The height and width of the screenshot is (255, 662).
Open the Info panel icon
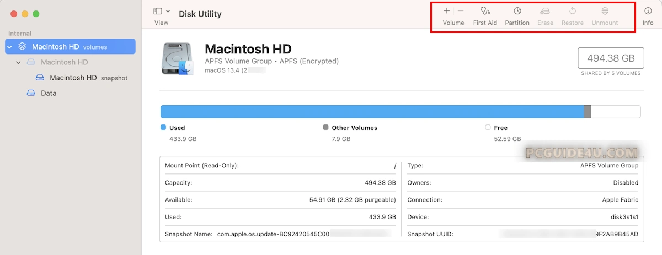pyautogui.click(x=648, y=11)
